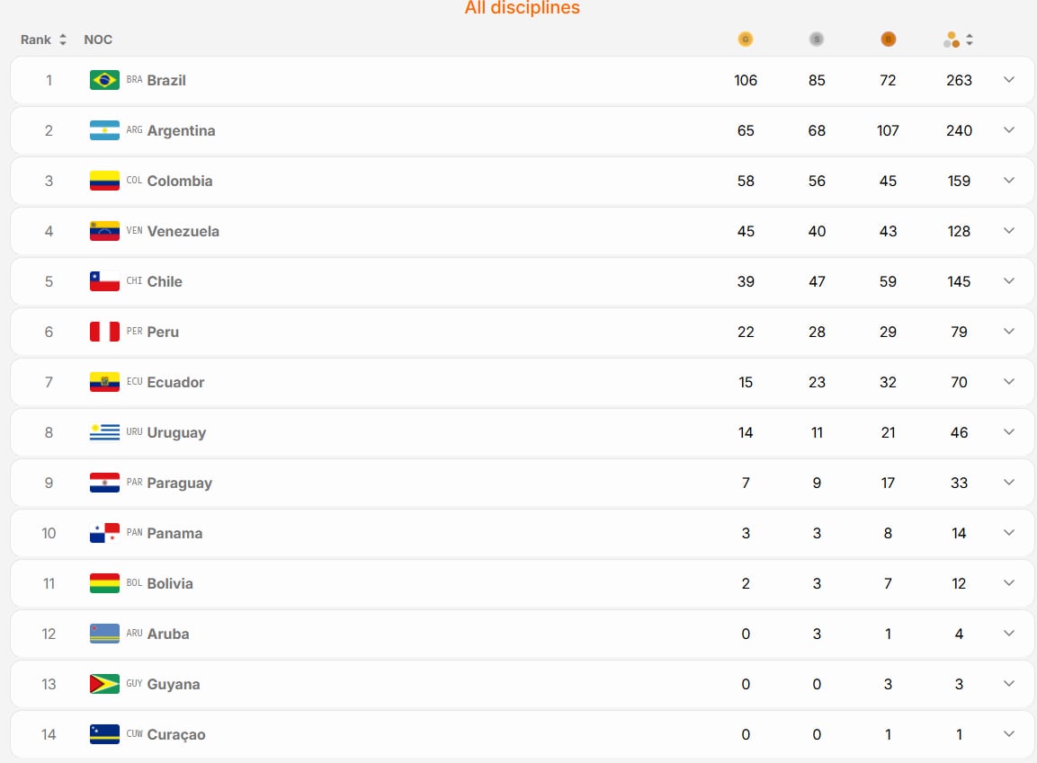Select the All disciplines heading
This screenshot has height=763, width=1037.
pyautogui.click(x=522, y=7)
